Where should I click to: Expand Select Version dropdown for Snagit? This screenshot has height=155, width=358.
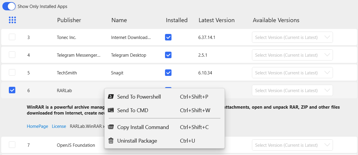click(x=292, y=73)
